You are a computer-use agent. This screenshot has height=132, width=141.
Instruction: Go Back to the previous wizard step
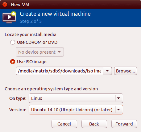coord(94,124)
